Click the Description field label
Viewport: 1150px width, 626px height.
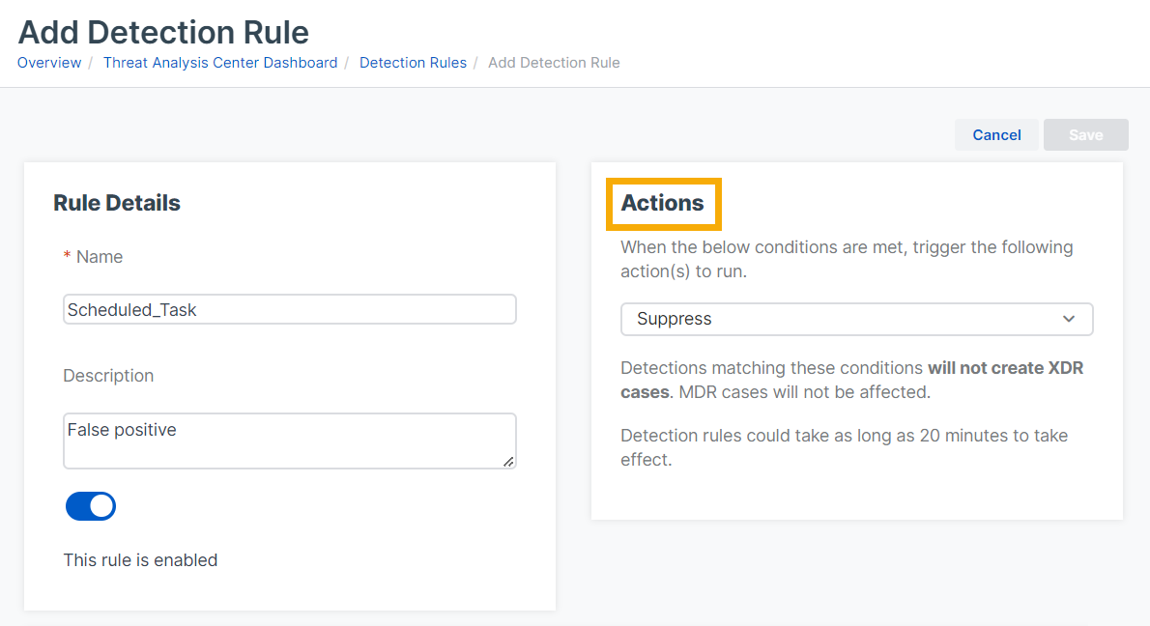(108, 376)
